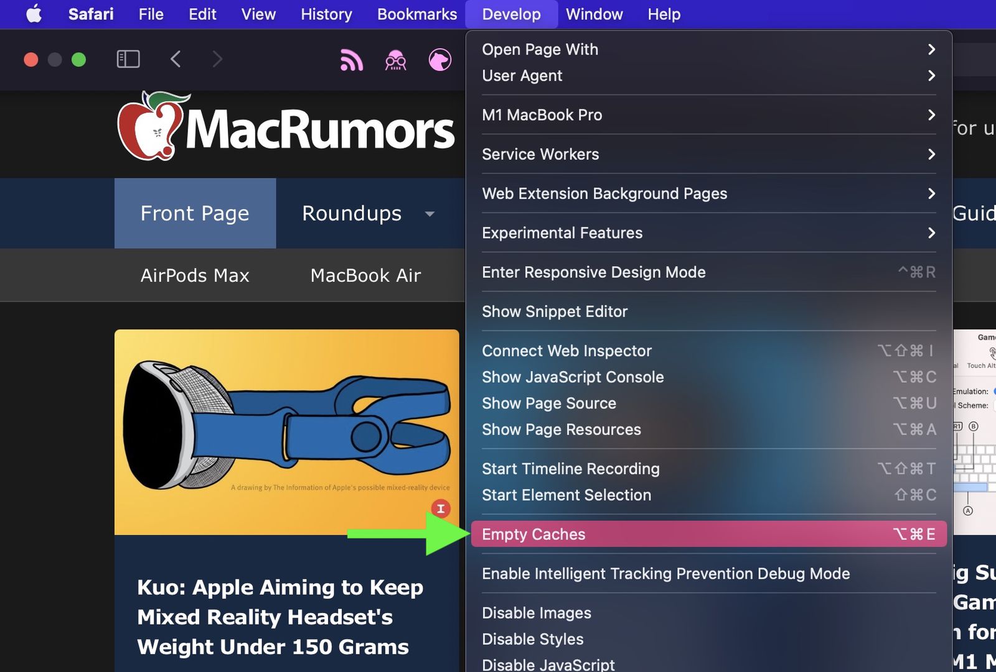This screenshot has width=996, height=672.
Task: Click the M1 MacBook Pro chevron arrow
Action: point(931,115)
